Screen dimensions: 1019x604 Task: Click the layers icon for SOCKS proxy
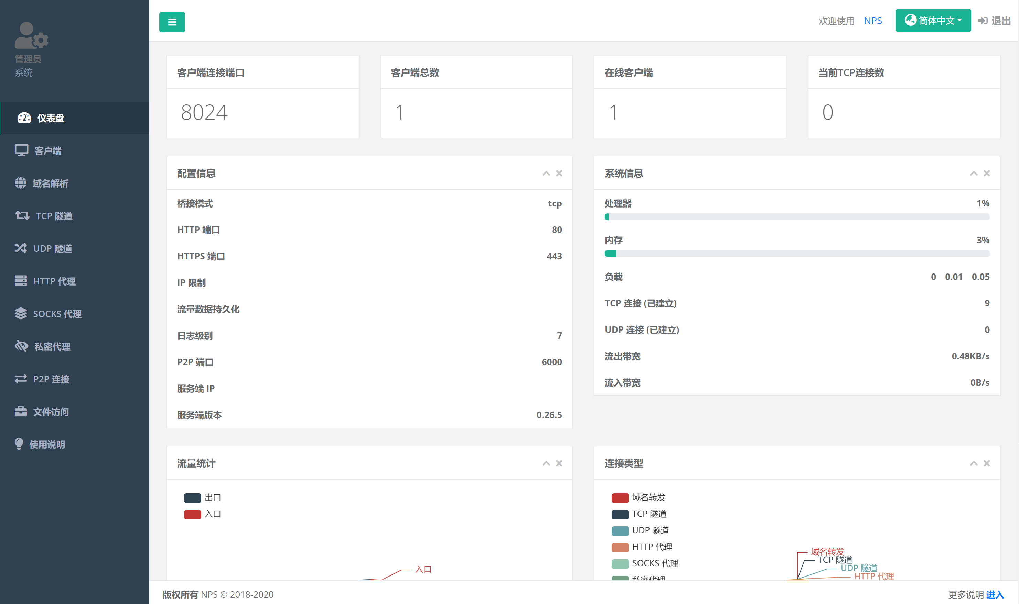[21, 313]
